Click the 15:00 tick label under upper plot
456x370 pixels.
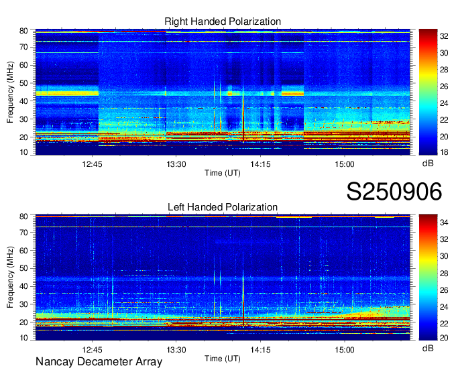[x=345, y=164]
